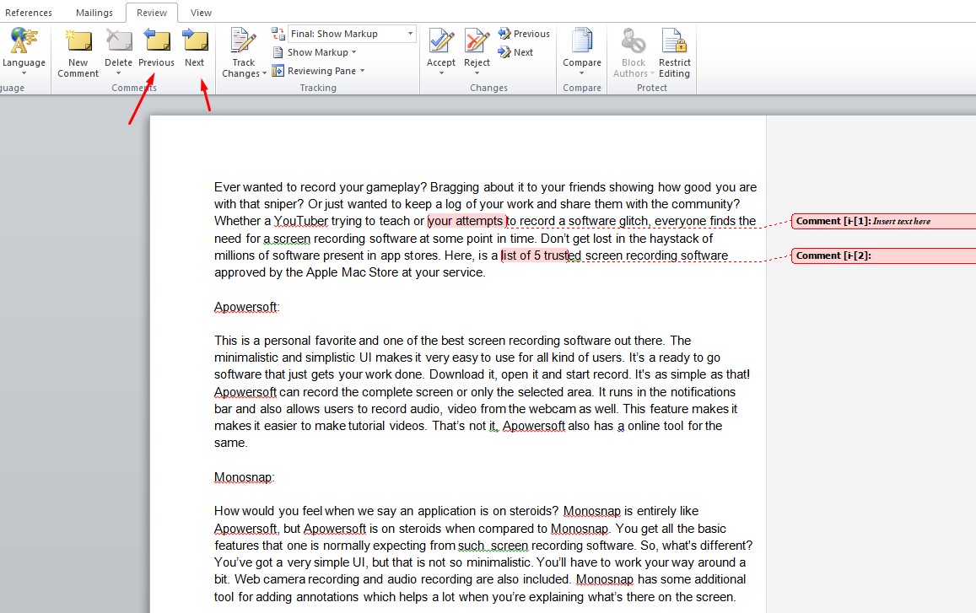This screenshot has width=976, height=613.
Task: Open the Compare documents icon
Action: [582, 41]
